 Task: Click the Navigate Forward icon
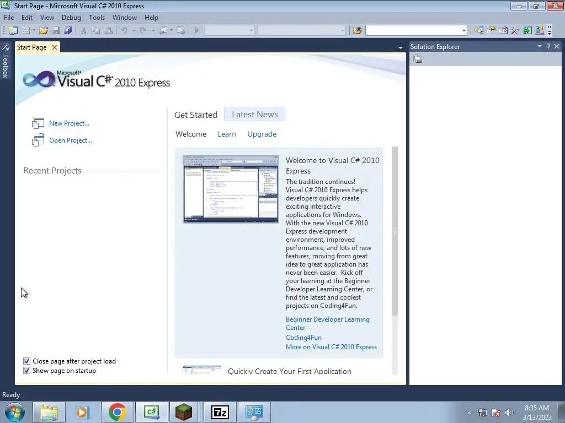click(180, 31)
